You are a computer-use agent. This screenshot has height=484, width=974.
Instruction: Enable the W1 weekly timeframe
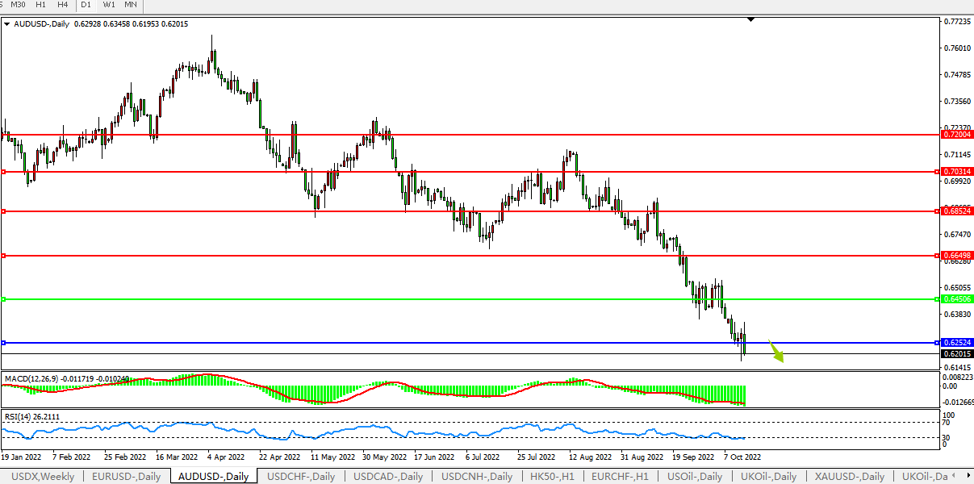click(x=109, y=5)
